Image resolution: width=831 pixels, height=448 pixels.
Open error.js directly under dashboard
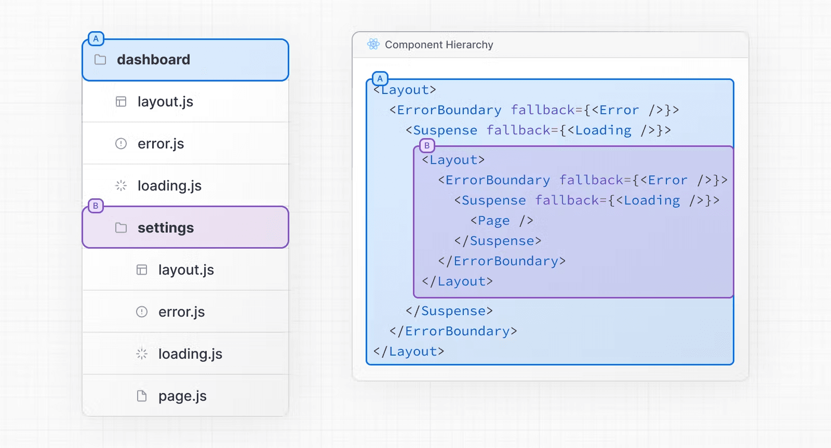(x=160, y=144)
